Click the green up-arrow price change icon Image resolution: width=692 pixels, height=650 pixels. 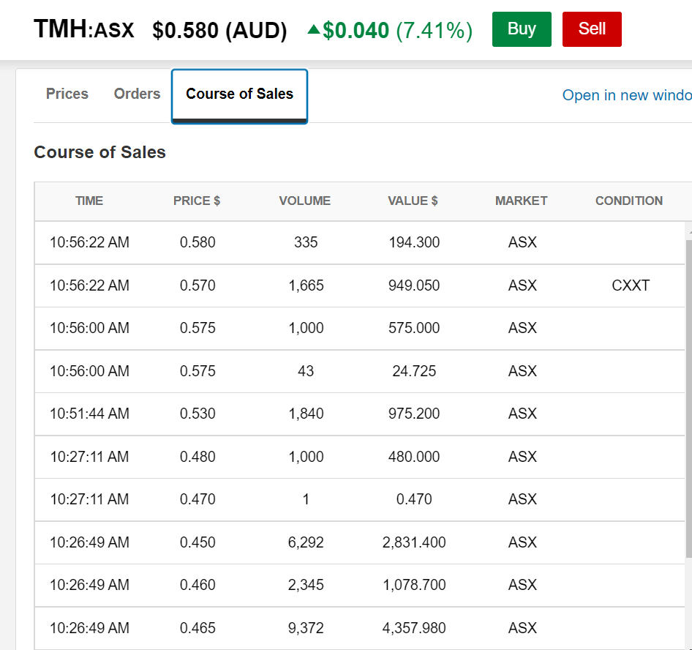coord(314,30)
